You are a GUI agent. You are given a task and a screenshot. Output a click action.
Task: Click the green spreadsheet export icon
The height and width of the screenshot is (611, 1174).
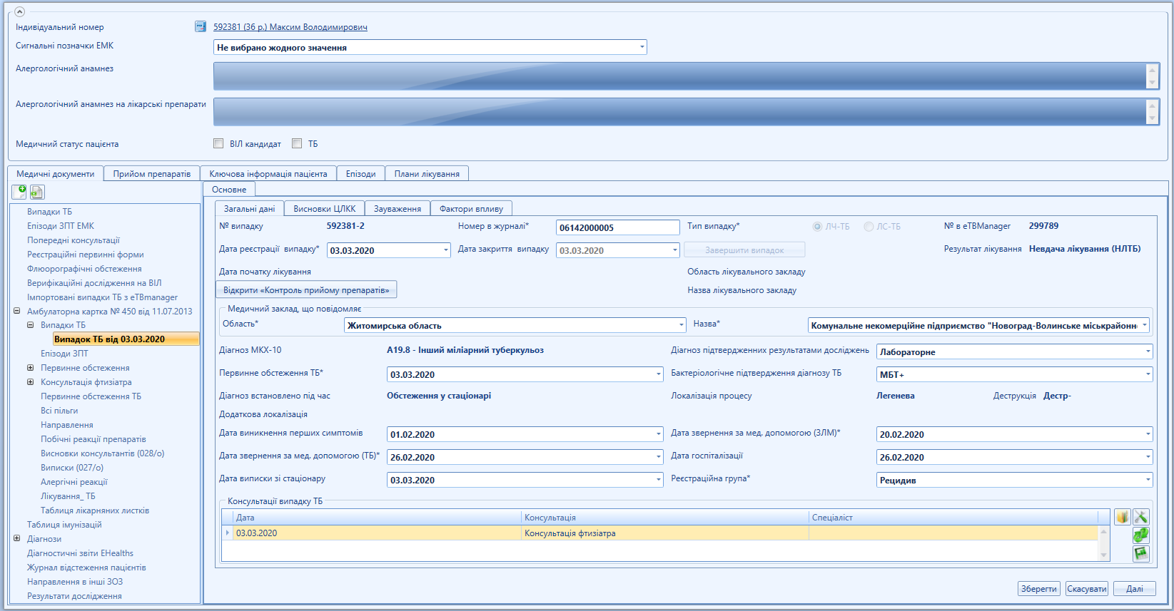[x=1141, y=553]
